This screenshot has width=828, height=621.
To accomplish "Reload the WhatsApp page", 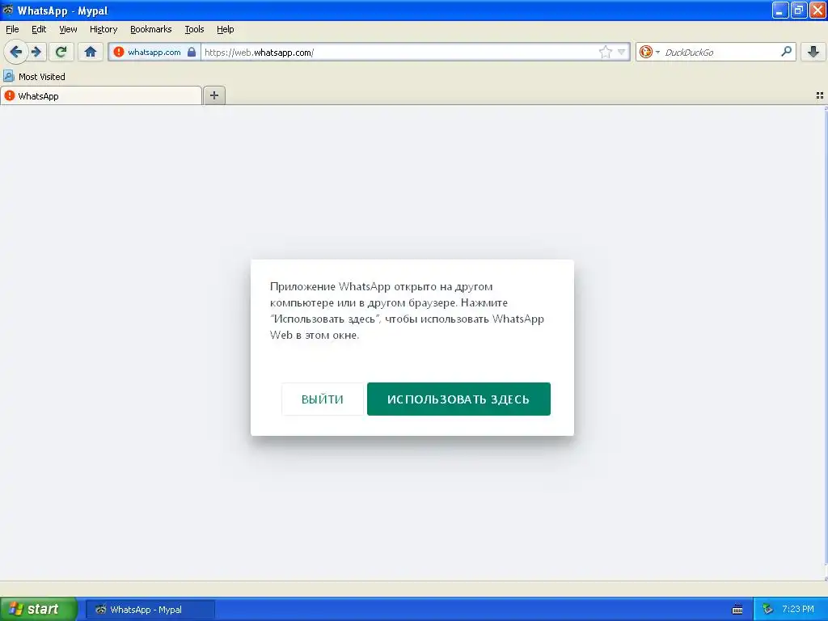I will click(x=61, y=52).
